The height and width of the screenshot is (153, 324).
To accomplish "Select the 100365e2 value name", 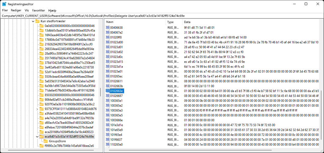I will point(116,105).
